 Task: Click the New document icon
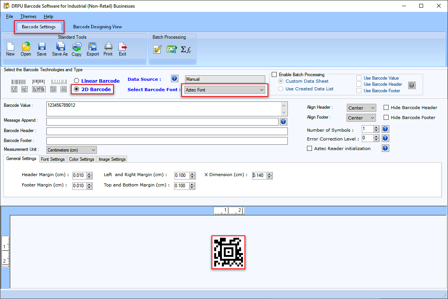pos(11,49)
